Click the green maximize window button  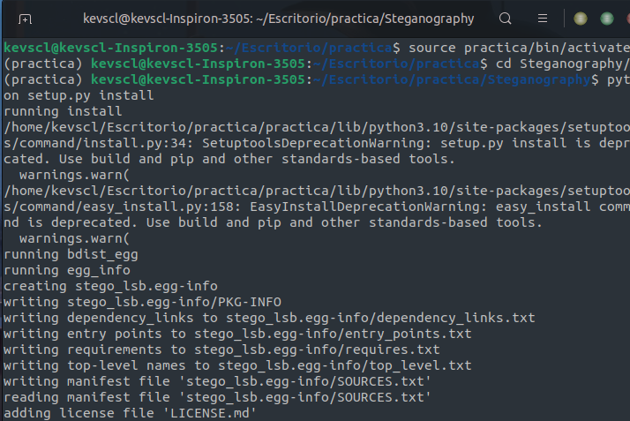[607, 19]
